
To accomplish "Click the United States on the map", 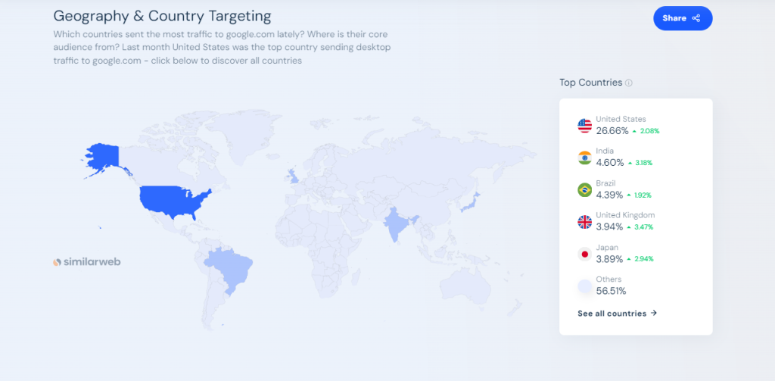I will coord(172,201).
